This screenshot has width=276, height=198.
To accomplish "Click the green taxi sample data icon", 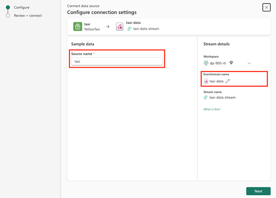I will (x=77, y=26).
